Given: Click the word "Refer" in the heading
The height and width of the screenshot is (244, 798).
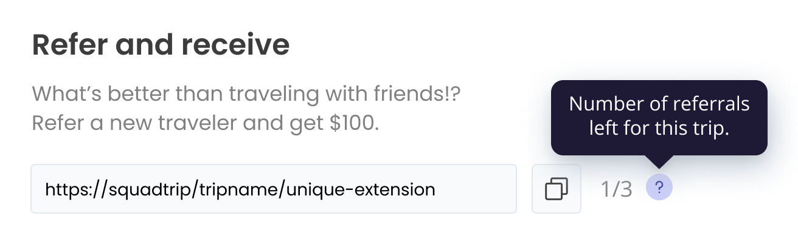Looking at the screenshot, I should pyautogui.click(x=66, y=45).
